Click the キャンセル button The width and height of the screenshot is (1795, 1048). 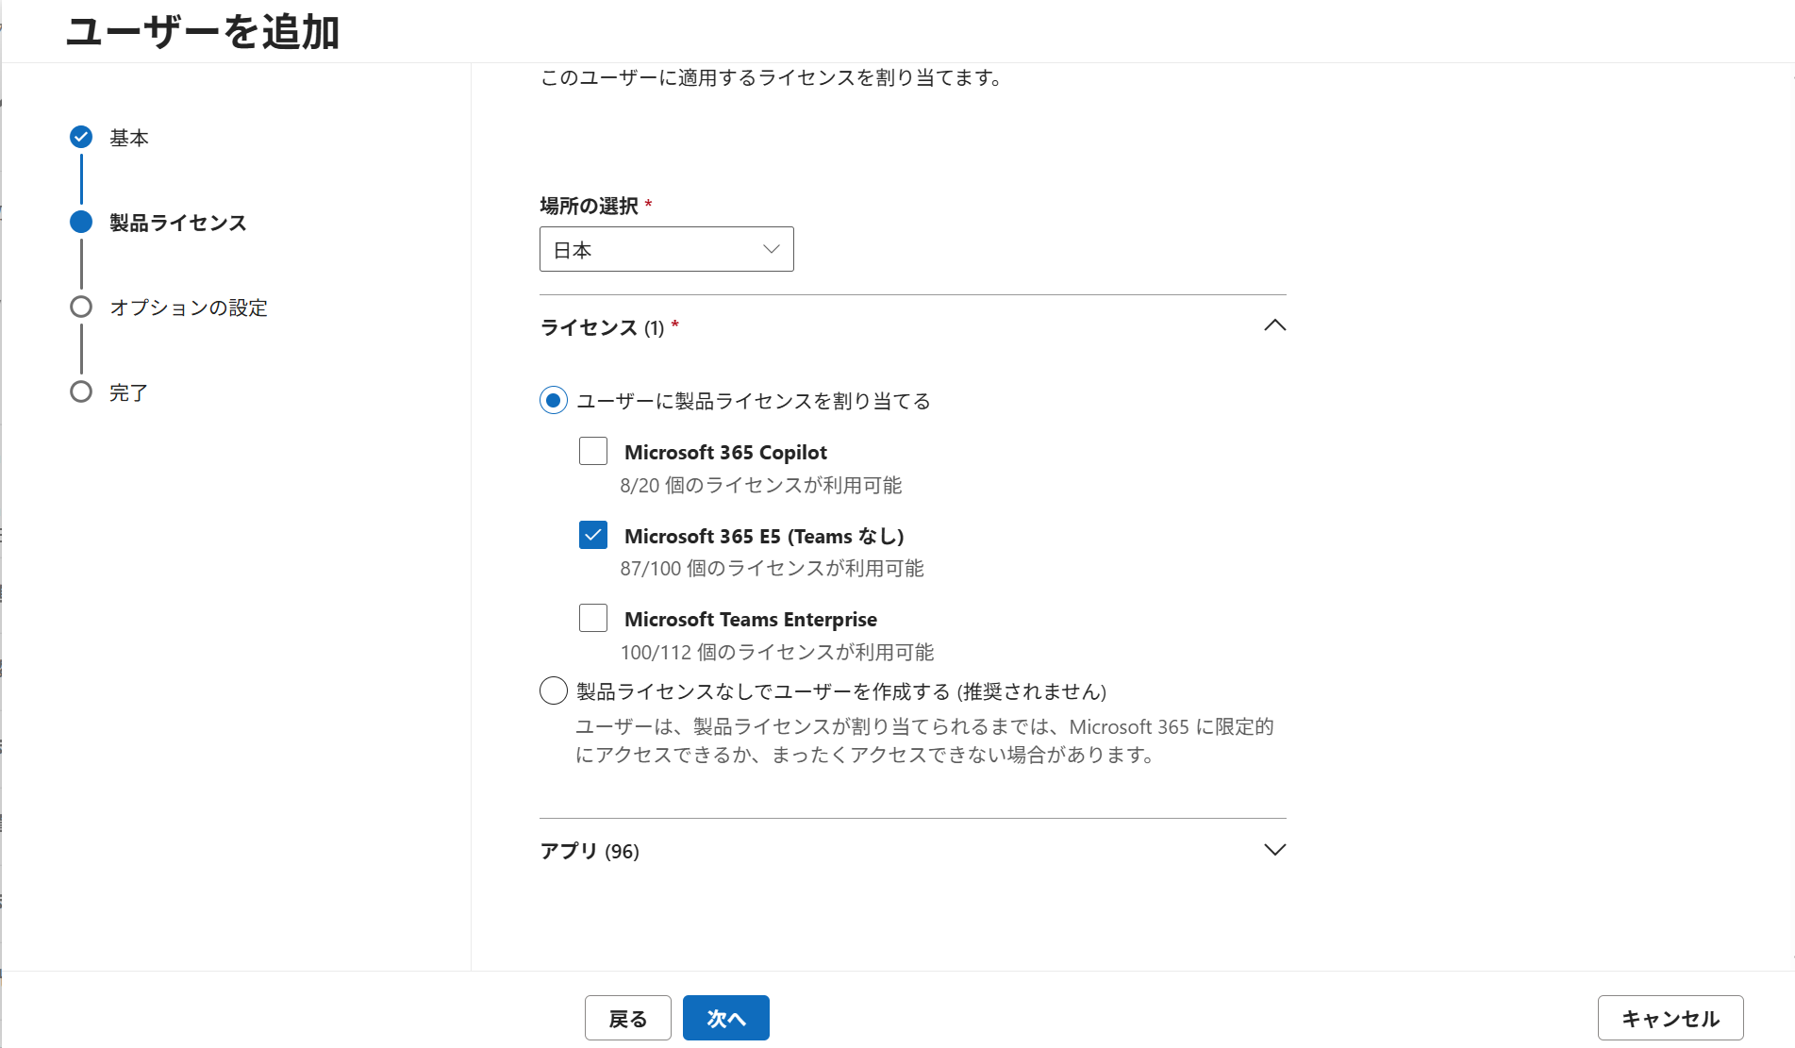pos(1670,1018)
